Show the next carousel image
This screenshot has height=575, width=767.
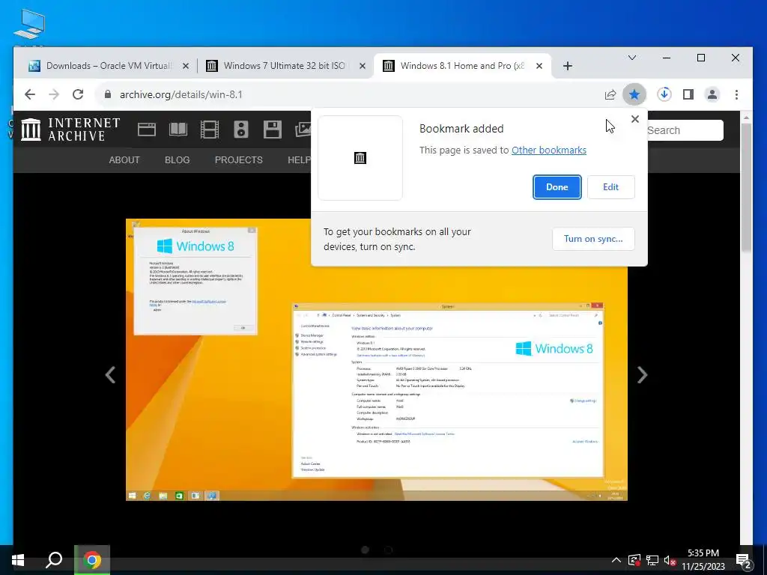642,375
